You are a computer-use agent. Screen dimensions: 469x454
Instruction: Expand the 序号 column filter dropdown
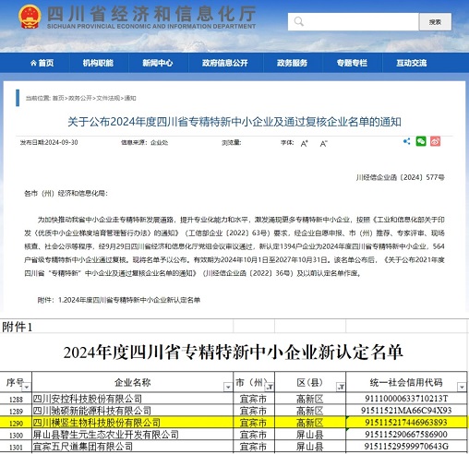(x=27, y=387)
